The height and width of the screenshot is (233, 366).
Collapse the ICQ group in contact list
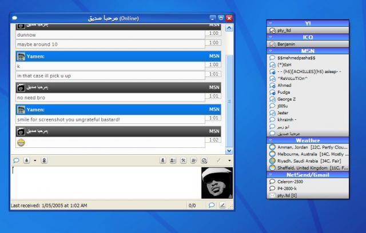270,37
